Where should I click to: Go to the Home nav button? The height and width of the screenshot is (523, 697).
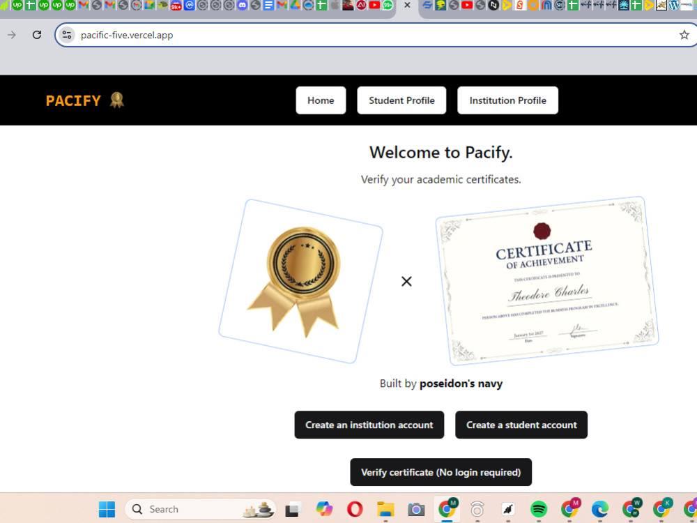click(x=321, y=100)
